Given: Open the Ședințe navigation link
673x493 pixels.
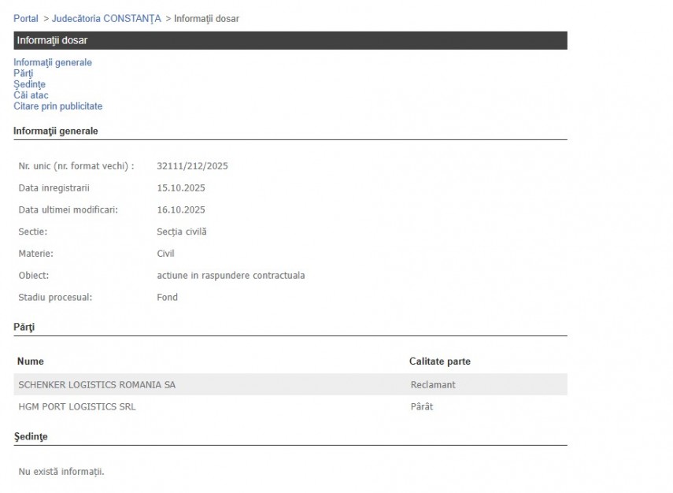Looking at the screenshot, I should coord(29,84).
